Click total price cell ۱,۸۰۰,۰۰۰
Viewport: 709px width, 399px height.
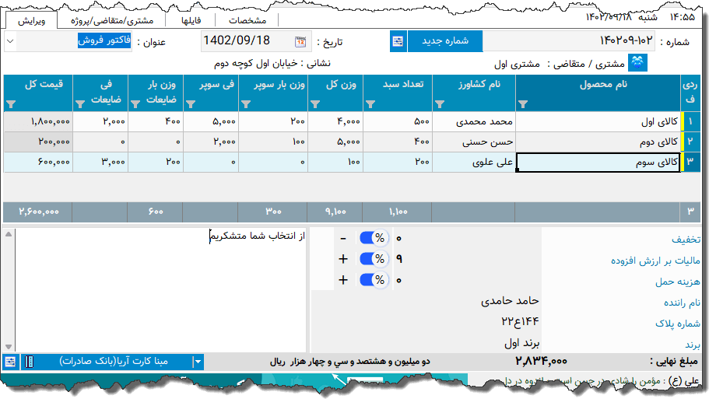point(38,121)
